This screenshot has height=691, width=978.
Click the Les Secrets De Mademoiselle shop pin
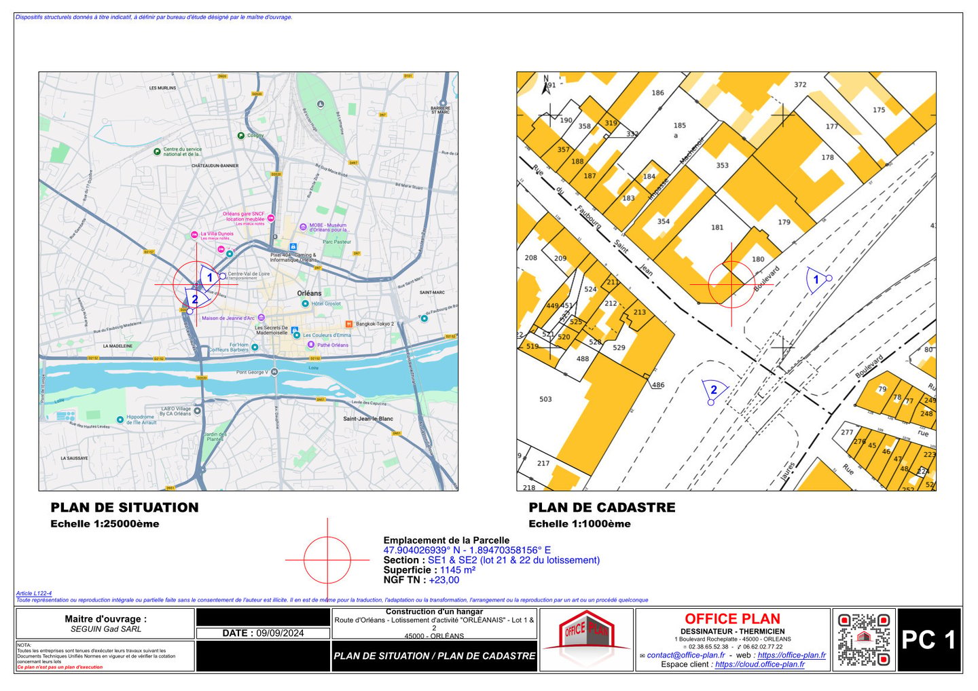[295, 329]
